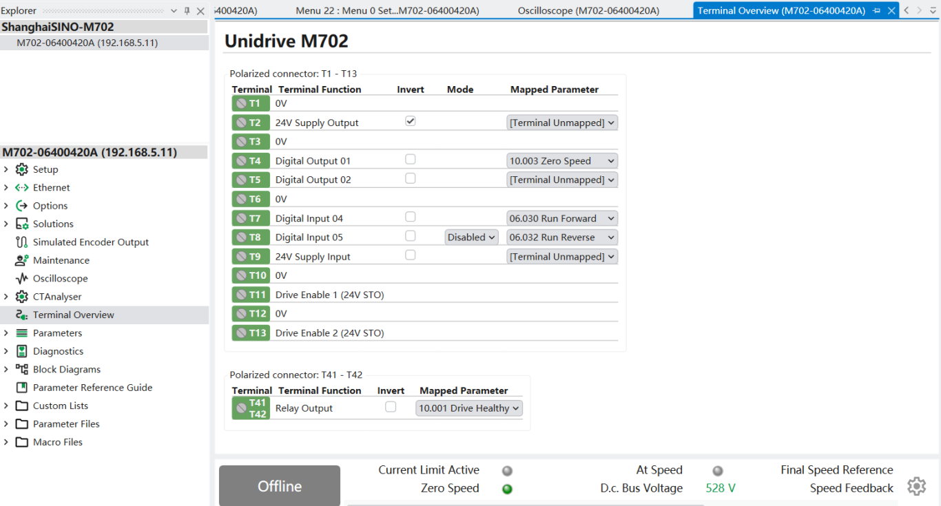Open 10.001 Drive Healthy mapped parameter dropdown
Screen dimensions: 941x506
(469, 408)
